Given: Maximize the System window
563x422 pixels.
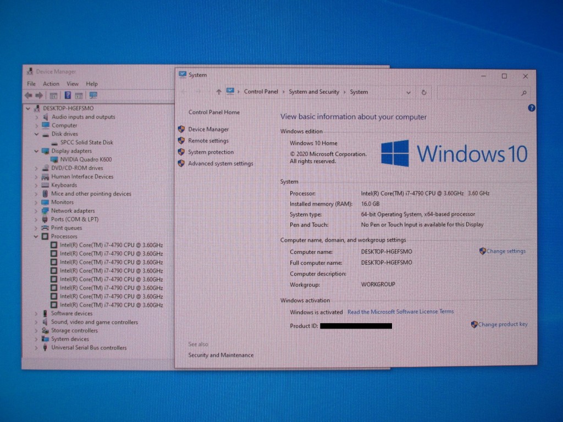Looking at the screenshot, I should click(x=504, y=76).
